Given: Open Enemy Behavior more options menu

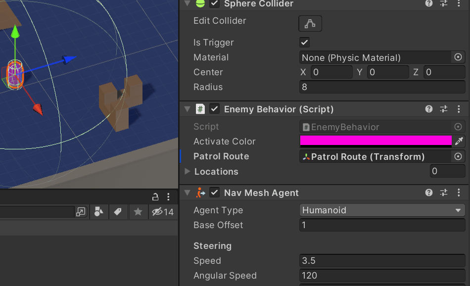Looking at the screenshot, I should 459,109.
